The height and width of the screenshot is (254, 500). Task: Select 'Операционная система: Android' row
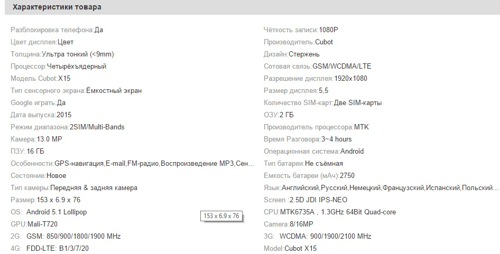313,151
